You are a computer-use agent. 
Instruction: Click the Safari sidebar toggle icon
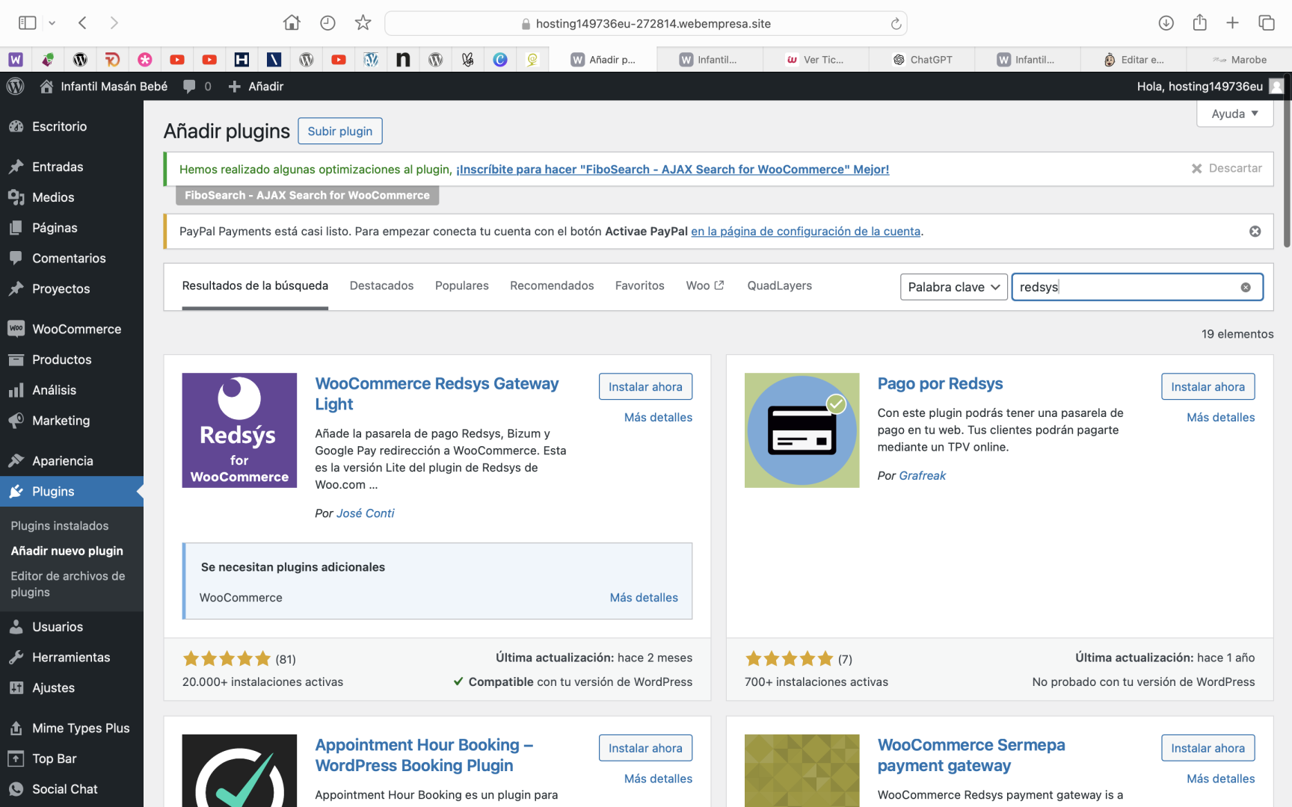(28, 23)
